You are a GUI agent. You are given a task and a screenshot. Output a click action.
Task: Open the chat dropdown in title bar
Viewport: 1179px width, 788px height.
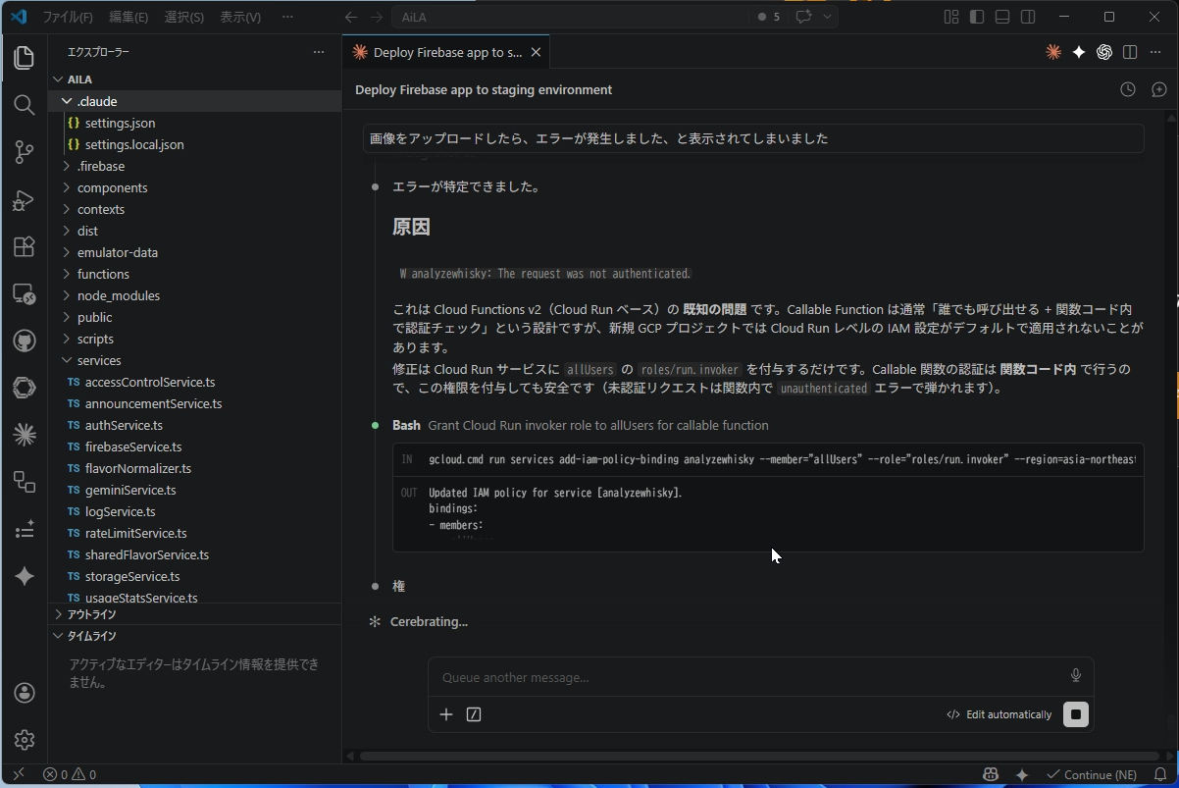[x=827, y=17]
